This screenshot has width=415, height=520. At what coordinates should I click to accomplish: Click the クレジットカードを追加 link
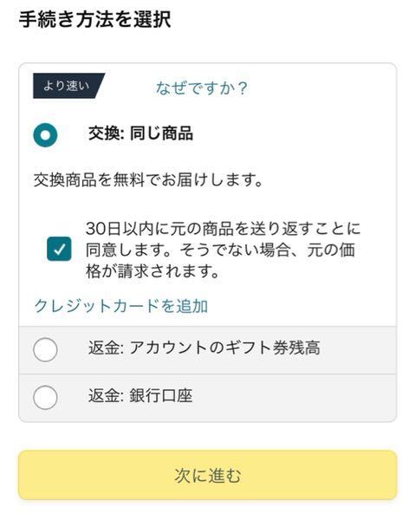[x=121, y=306]
